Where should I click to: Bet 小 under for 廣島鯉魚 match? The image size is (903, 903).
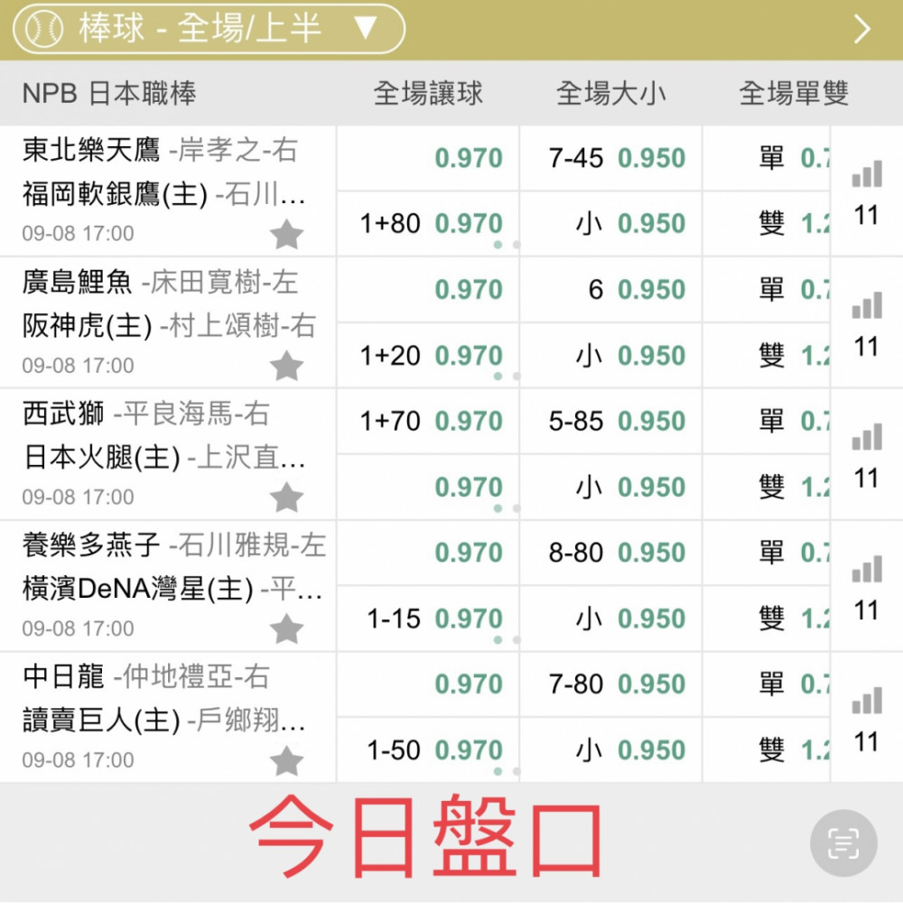(x=610, y=355)
